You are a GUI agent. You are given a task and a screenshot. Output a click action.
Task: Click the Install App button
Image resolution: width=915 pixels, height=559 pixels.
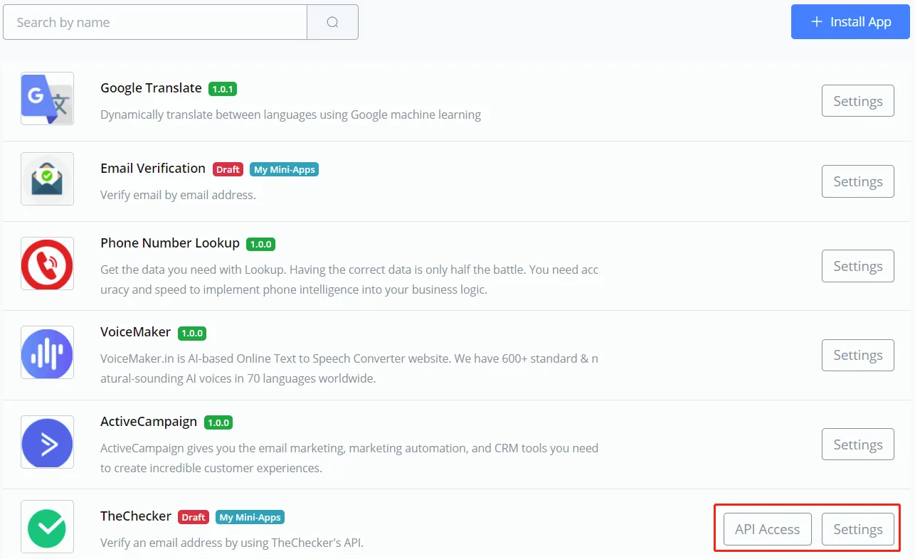click(850, 22)
